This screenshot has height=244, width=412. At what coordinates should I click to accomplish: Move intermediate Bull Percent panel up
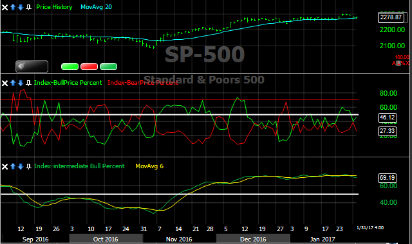[13, 166]
